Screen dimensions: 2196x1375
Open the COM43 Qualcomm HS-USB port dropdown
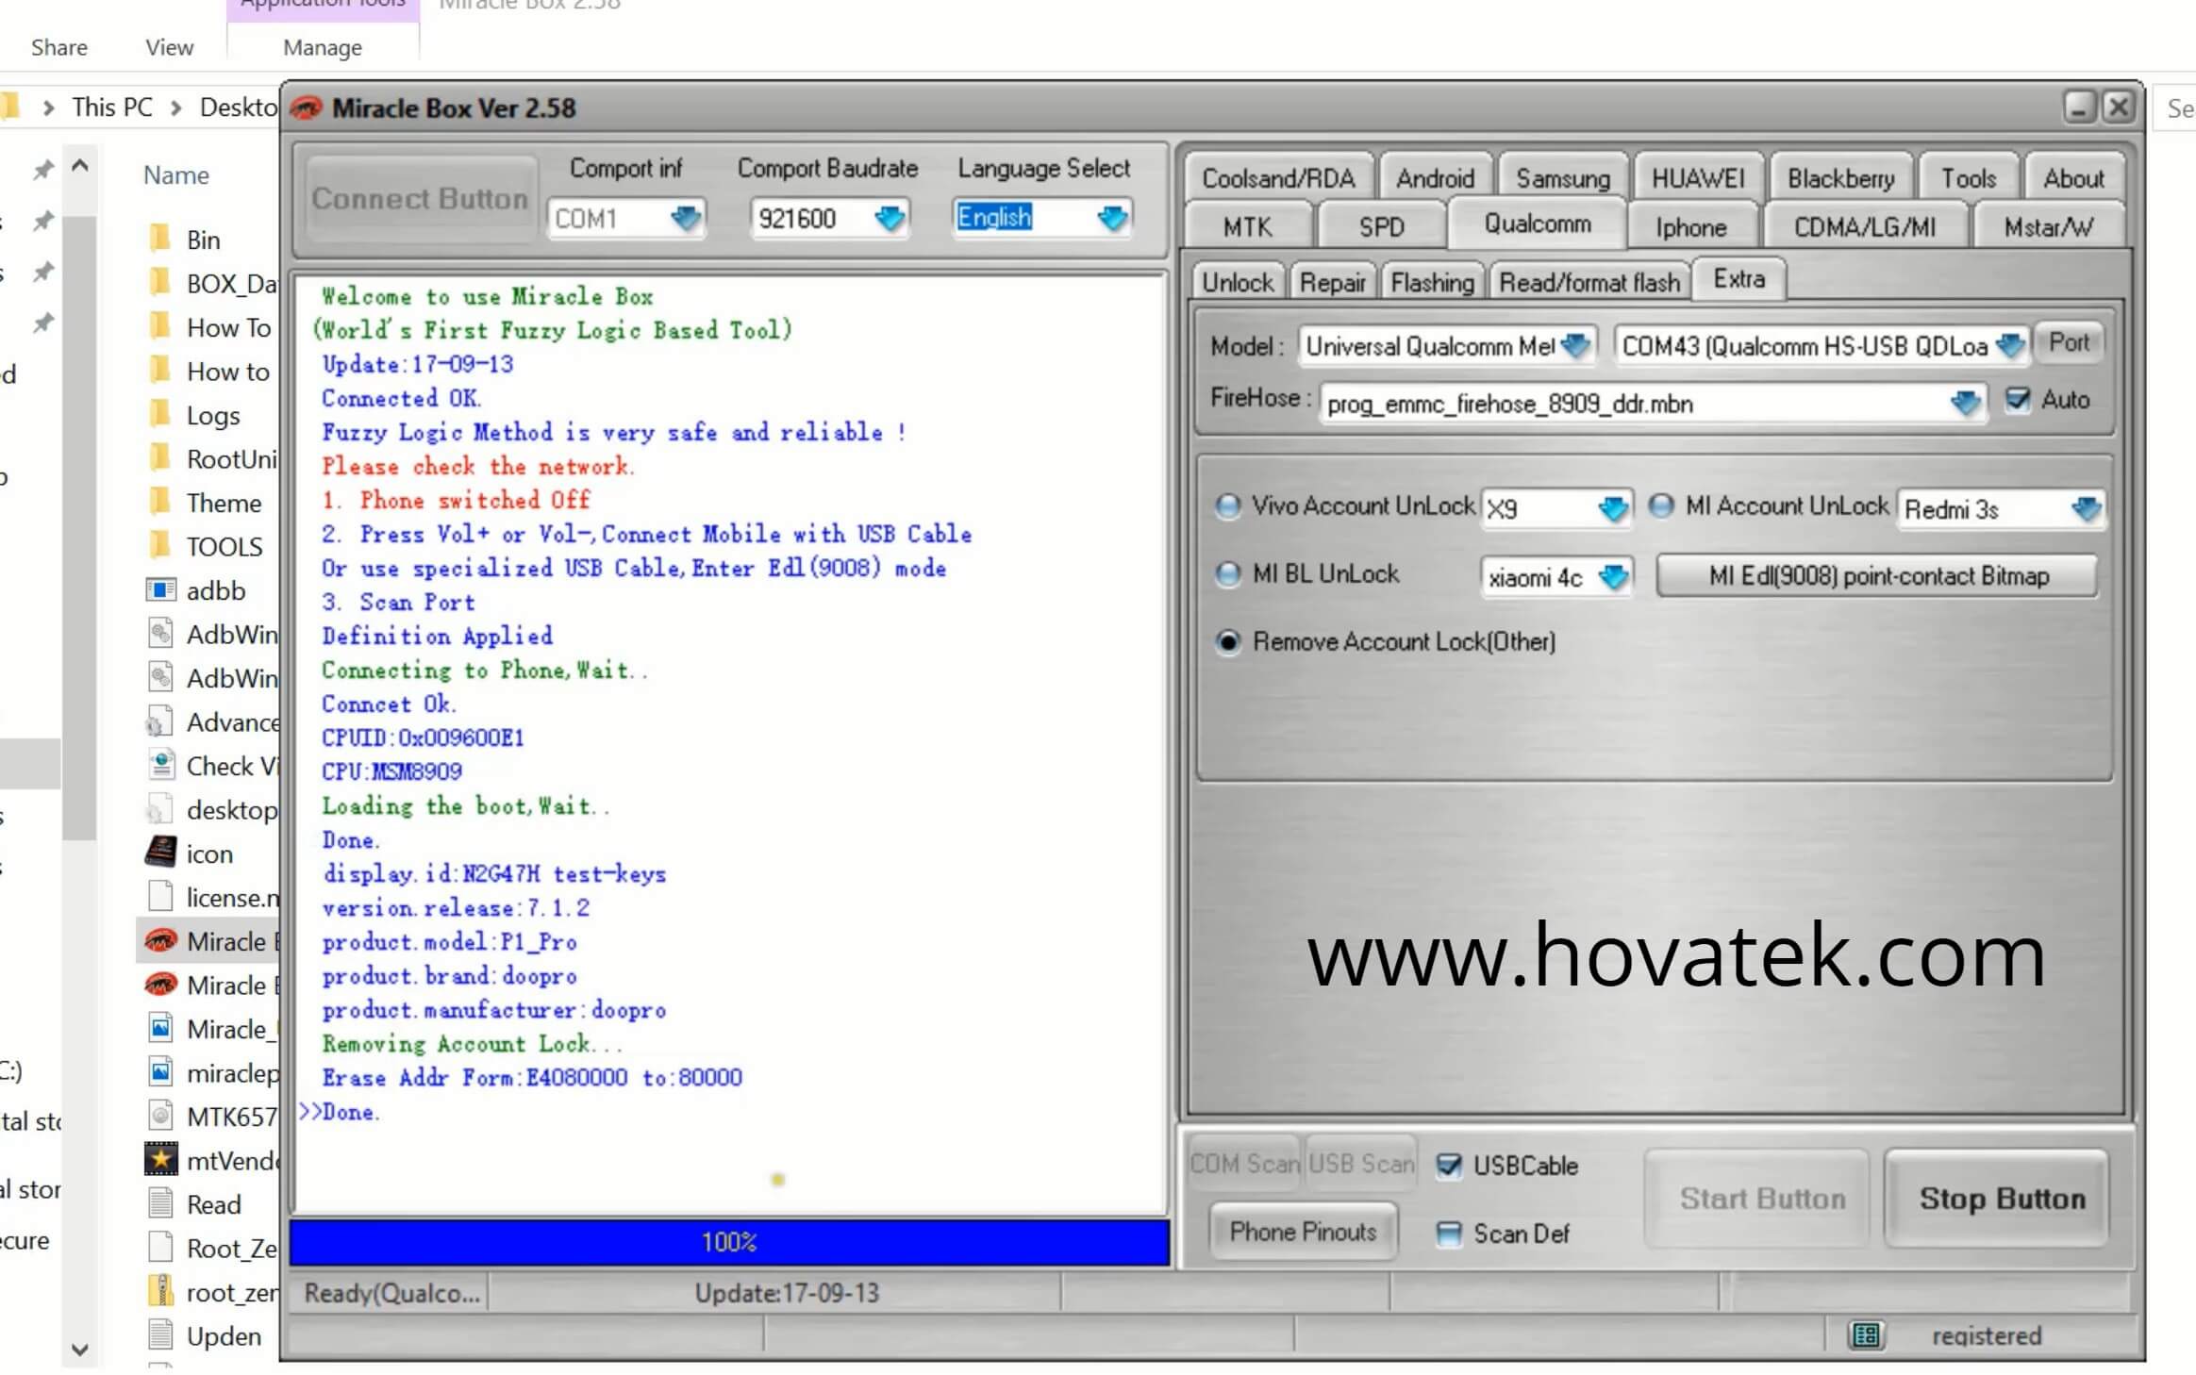[2010, 346]
